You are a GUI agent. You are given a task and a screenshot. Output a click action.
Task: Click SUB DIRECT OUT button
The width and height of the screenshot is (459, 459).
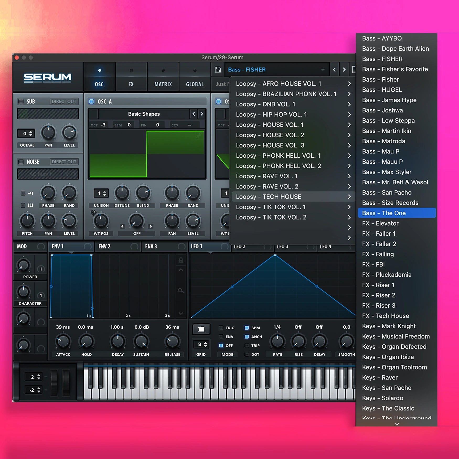(64, 101)
